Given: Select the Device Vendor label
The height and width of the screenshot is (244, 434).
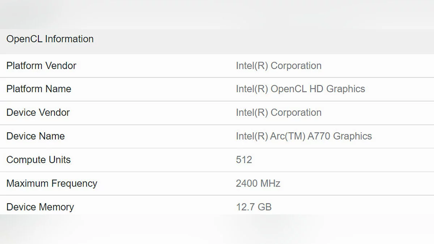Looking at the screenshot, I should (x=38, y=112).
